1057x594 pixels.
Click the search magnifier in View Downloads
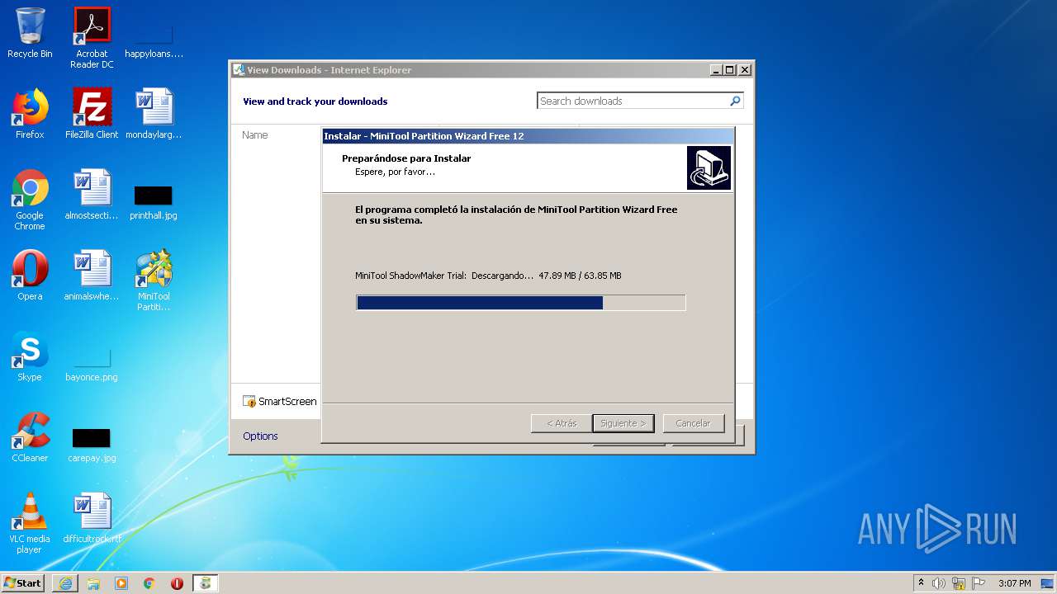coord(735,101)
